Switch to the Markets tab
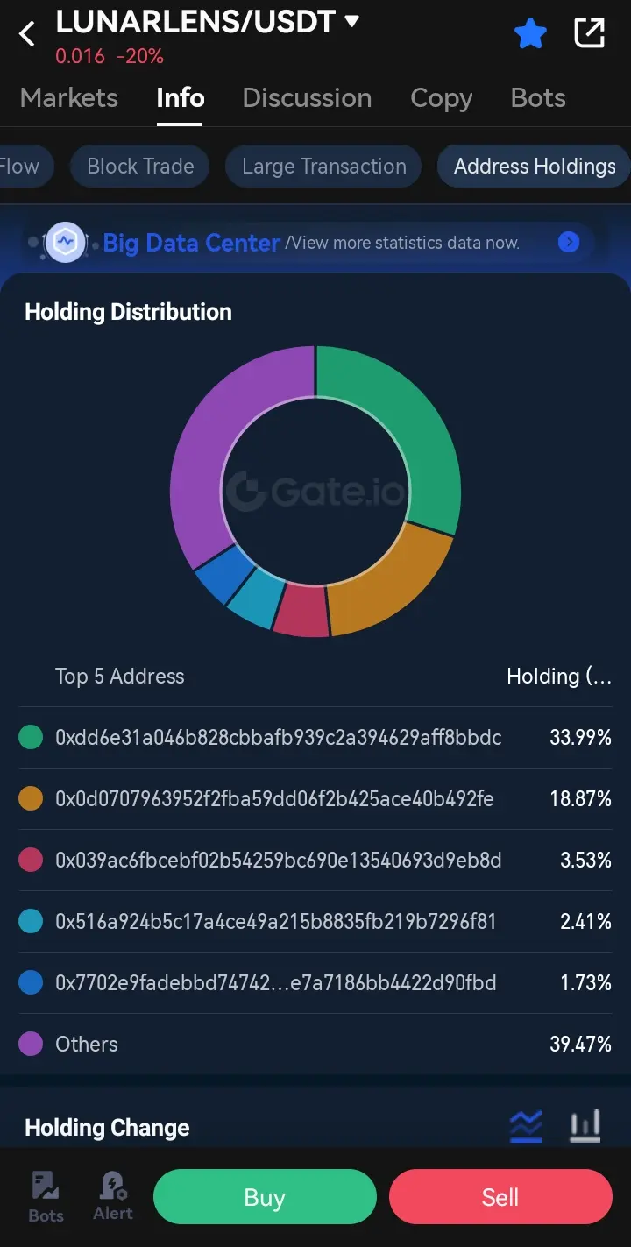The image size is (631, 1247). pyautogui.click(x=69, y=97)
